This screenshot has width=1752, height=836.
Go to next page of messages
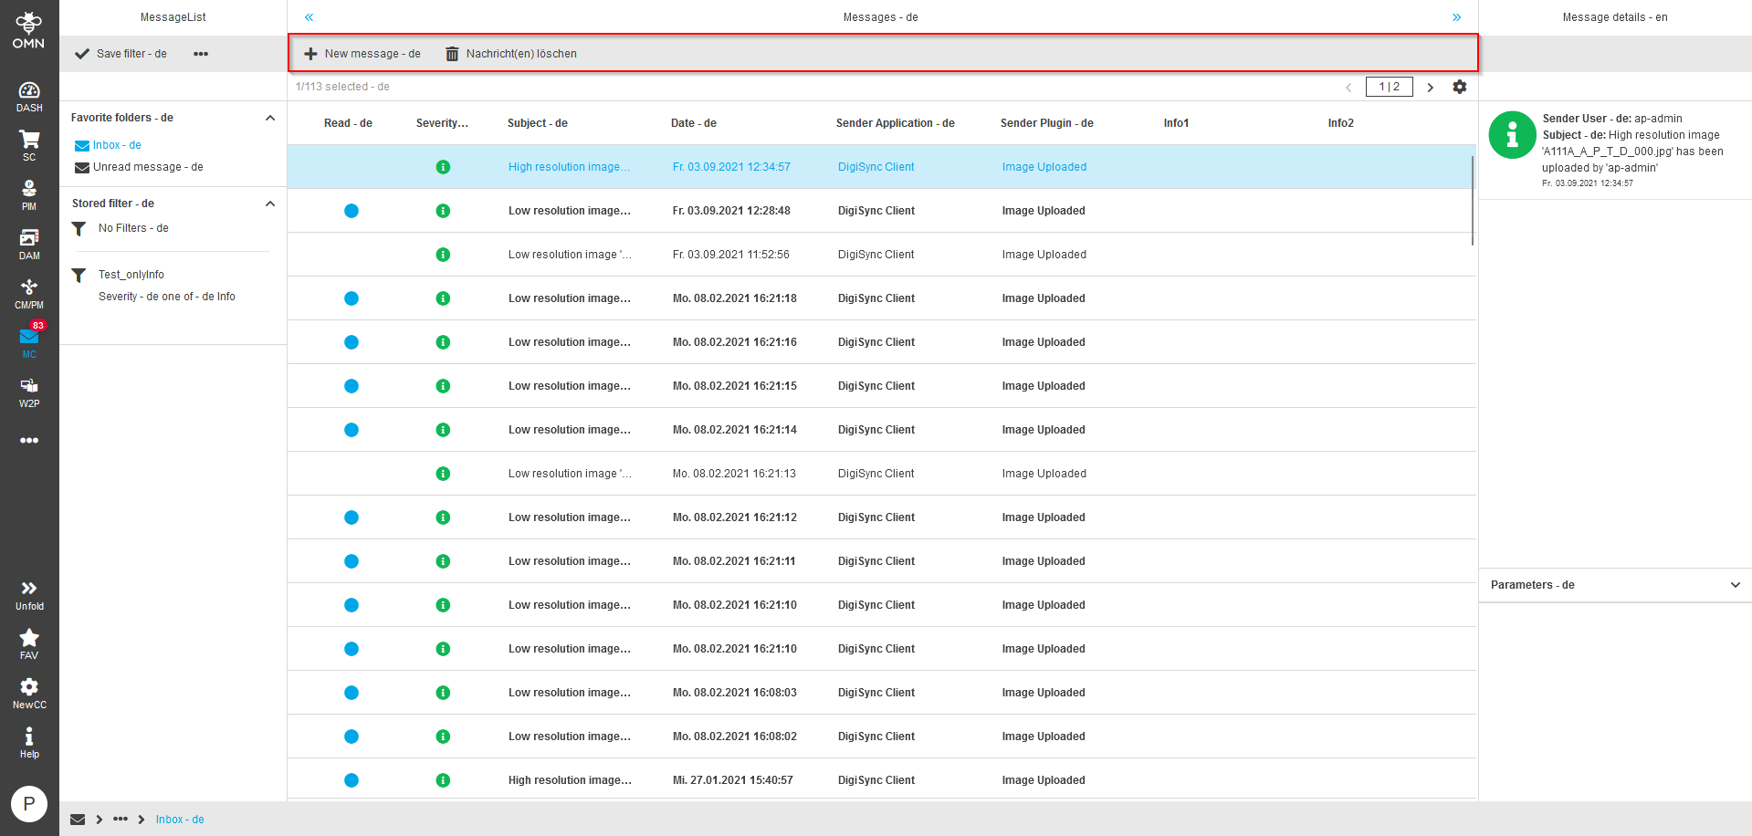pyautogui.click(x=1431, y=87)
